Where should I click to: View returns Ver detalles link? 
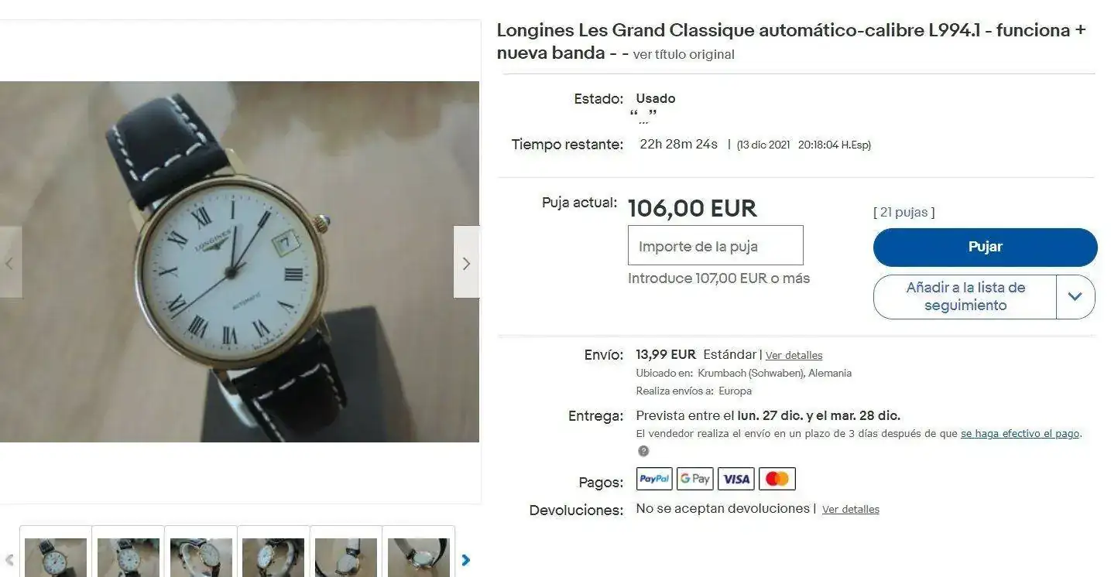coord(851,510)
